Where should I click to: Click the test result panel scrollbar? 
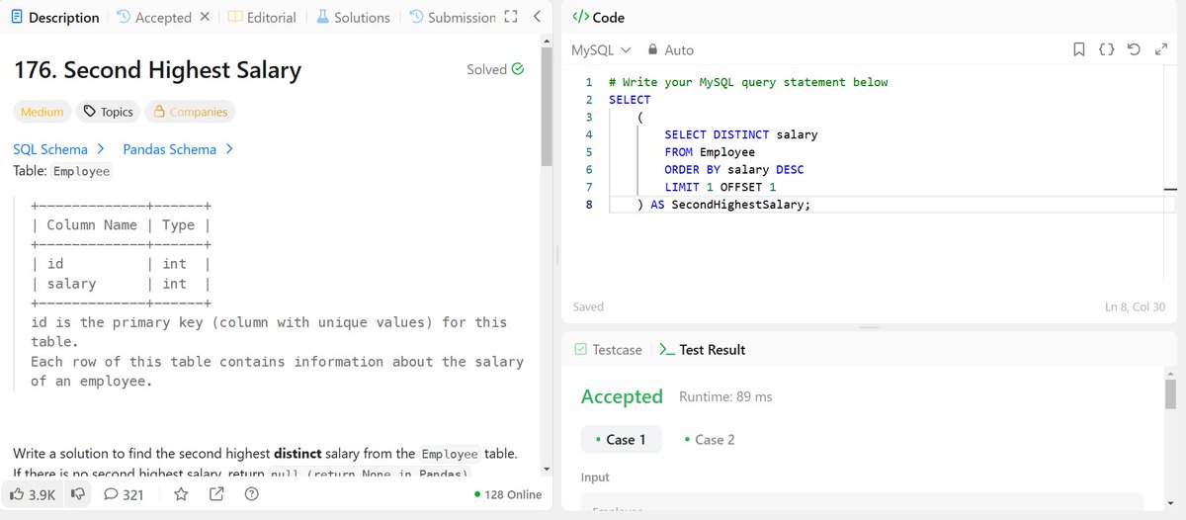click(x=1171, y=393)
